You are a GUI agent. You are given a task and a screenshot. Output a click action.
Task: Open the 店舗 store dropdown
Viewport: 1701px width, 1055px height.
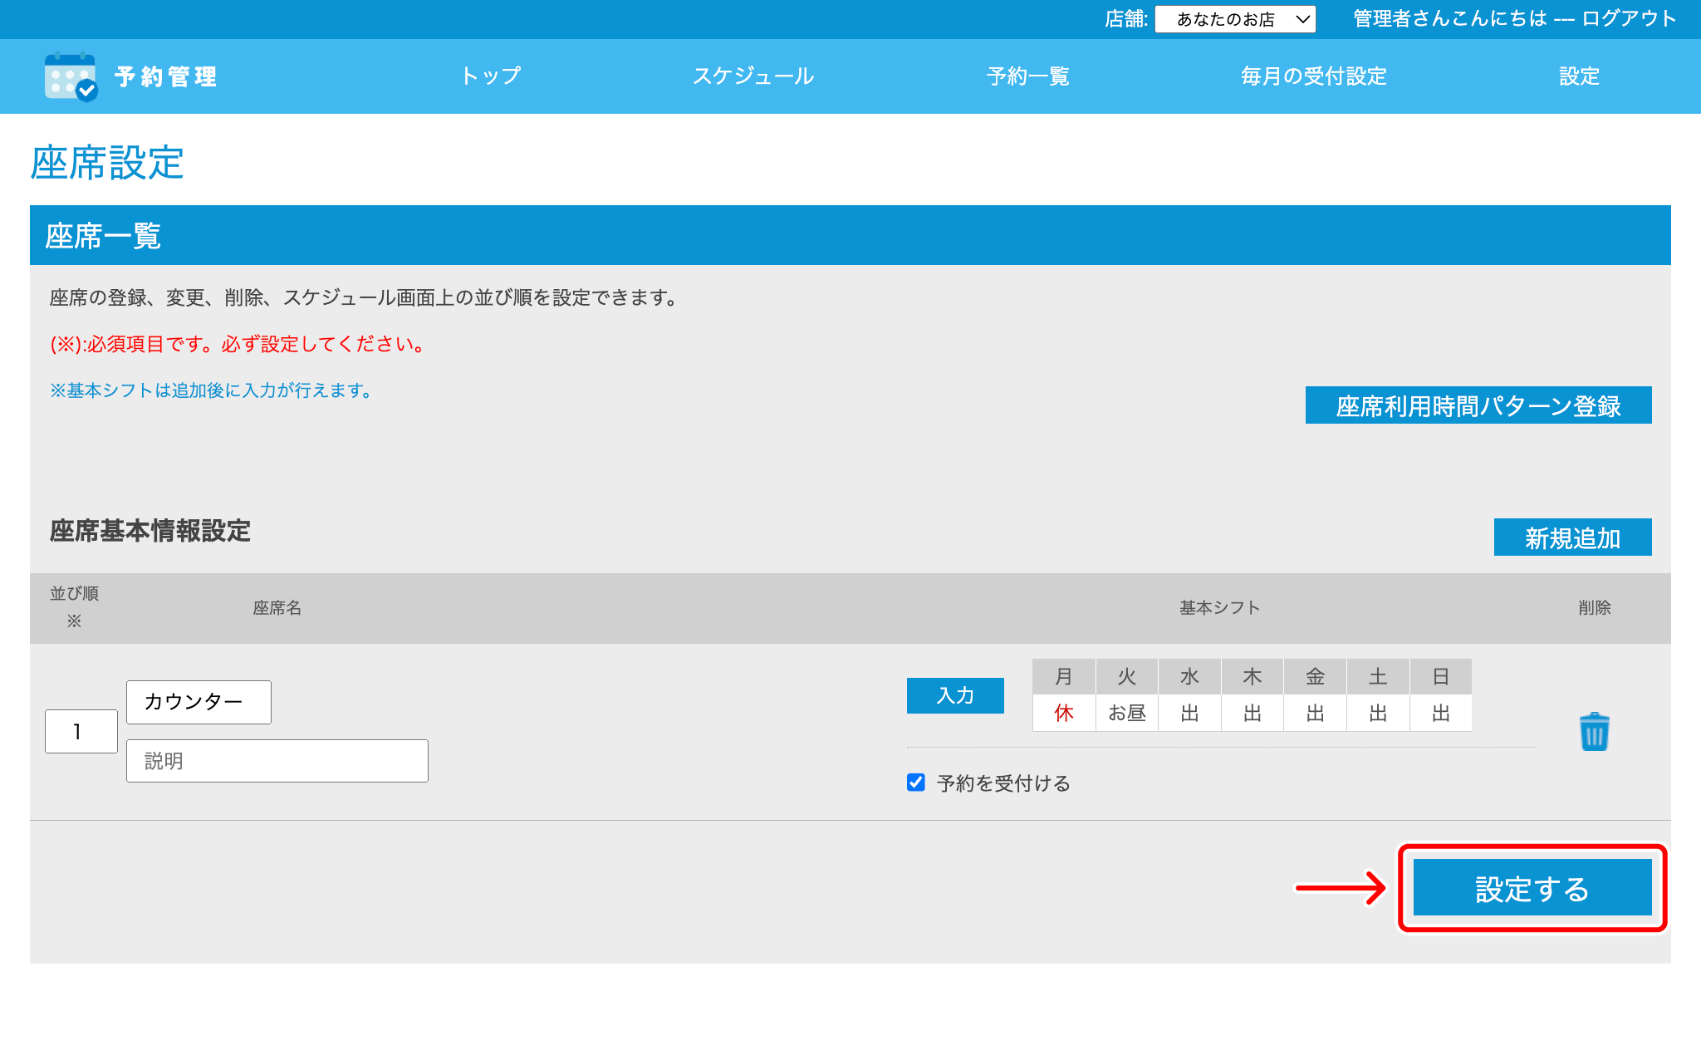click(1234, 19)
